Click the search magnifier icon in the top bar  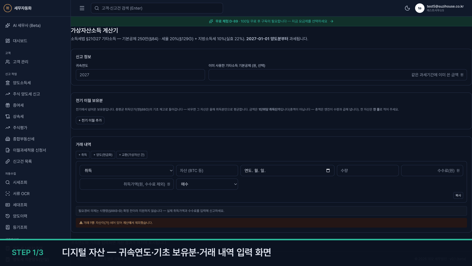pos(97,8)
